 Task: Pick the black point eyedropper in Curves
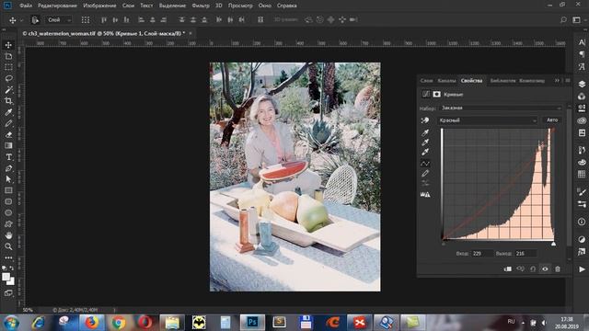point(425,132)
